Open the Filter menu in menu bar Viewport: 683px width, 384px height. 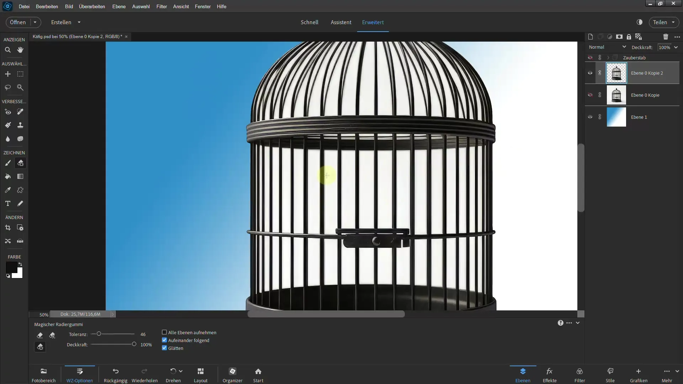(162, 6)
